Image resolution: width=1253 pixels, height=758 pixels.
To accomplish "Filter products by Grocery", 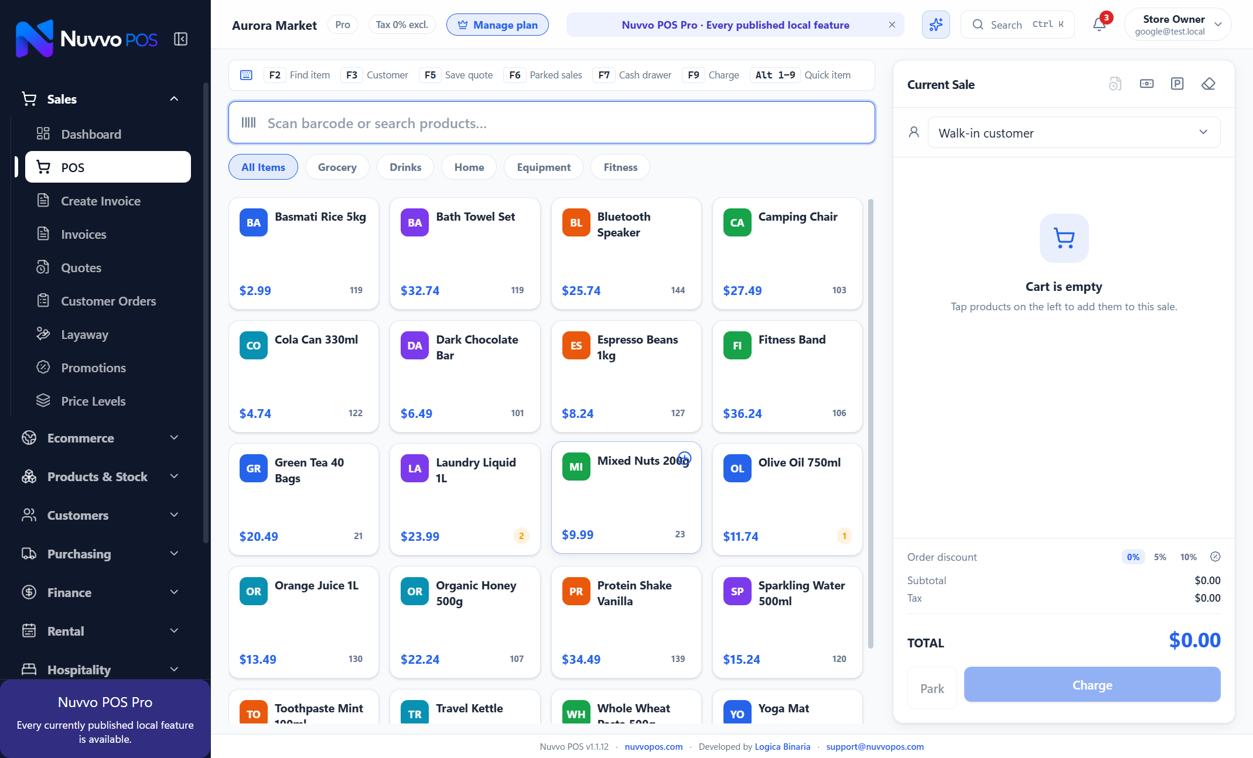I will [x=337, y=167].
